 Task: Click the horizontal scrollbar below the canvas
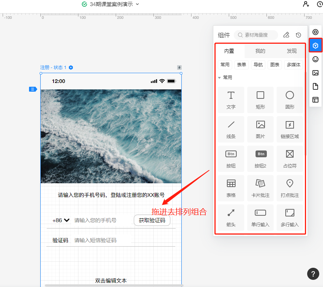click(x=113, y=285)
